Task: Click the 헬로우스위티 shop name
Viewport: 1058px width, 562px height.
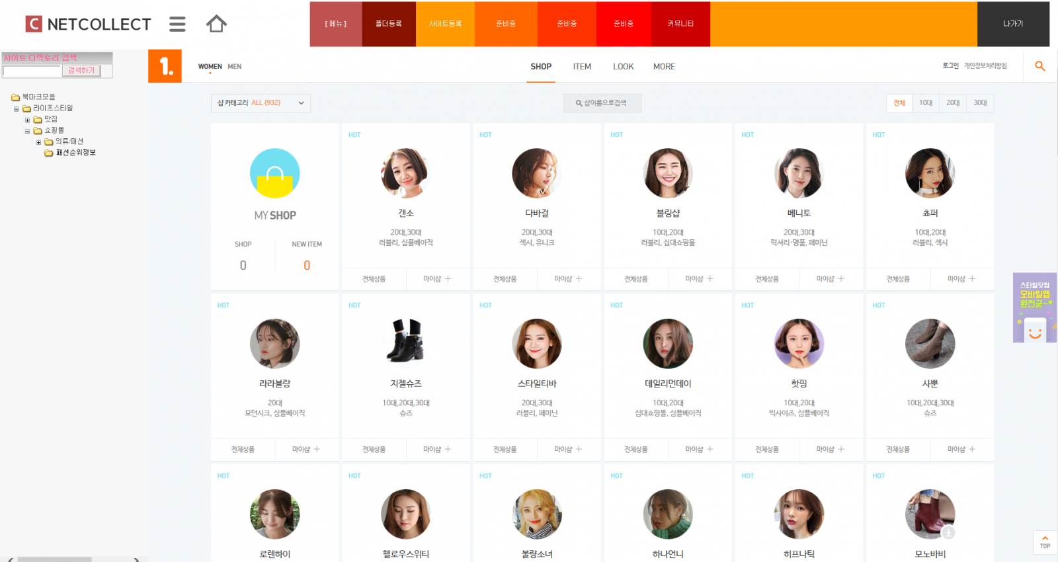Action: tap(406, 554)
